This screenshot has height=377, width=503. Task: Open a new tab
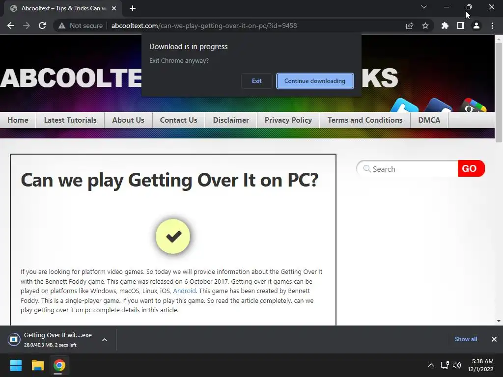(x=133, y=8)
